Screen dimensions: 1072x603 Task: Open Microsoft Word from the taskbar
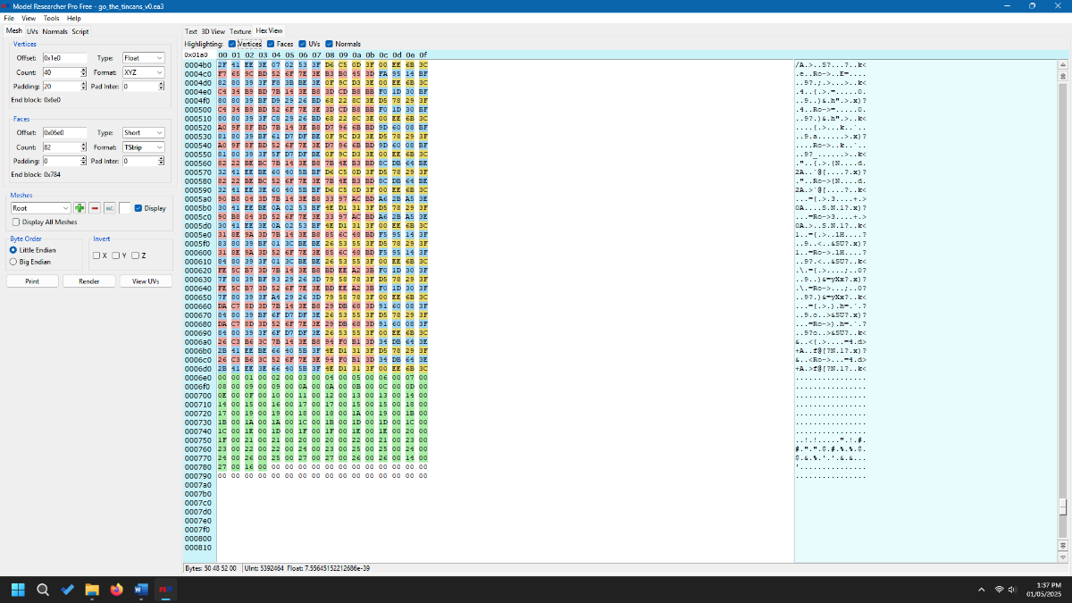point(140,590)
